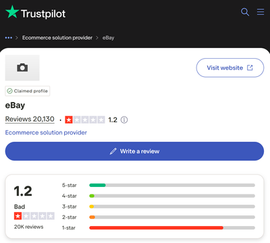Image resolution: width=270 pixels, height=243 pixels.
Task: Click the eBay company name heading
Action: pyautogui.click(x=15, y=105)
